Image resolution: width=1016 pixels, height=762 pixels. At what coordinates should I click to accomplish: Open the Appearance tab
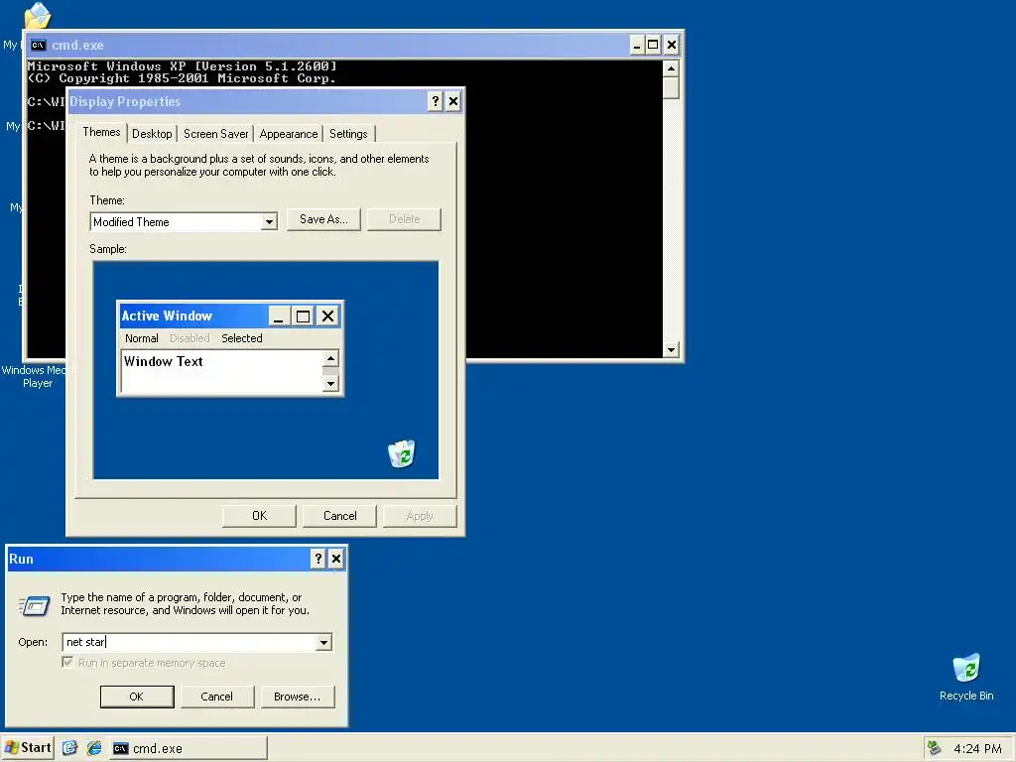coord(289,134)
